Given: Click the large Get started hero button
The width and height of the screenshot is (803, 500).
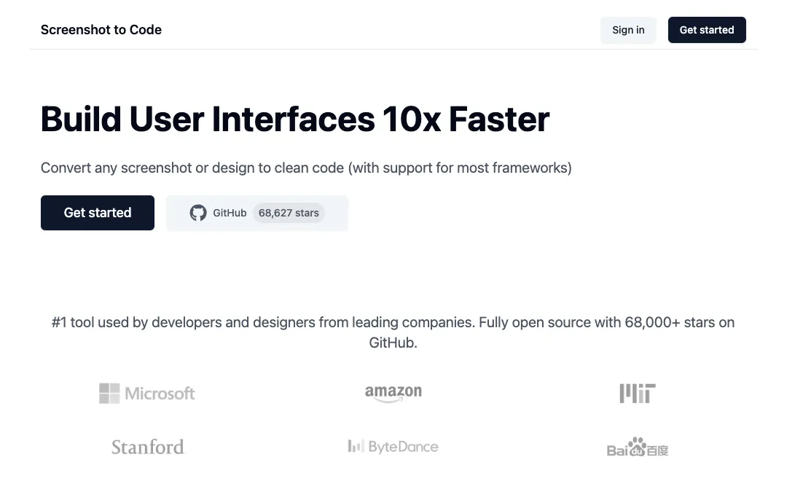Looking at the screenshot, I should 98,213.
